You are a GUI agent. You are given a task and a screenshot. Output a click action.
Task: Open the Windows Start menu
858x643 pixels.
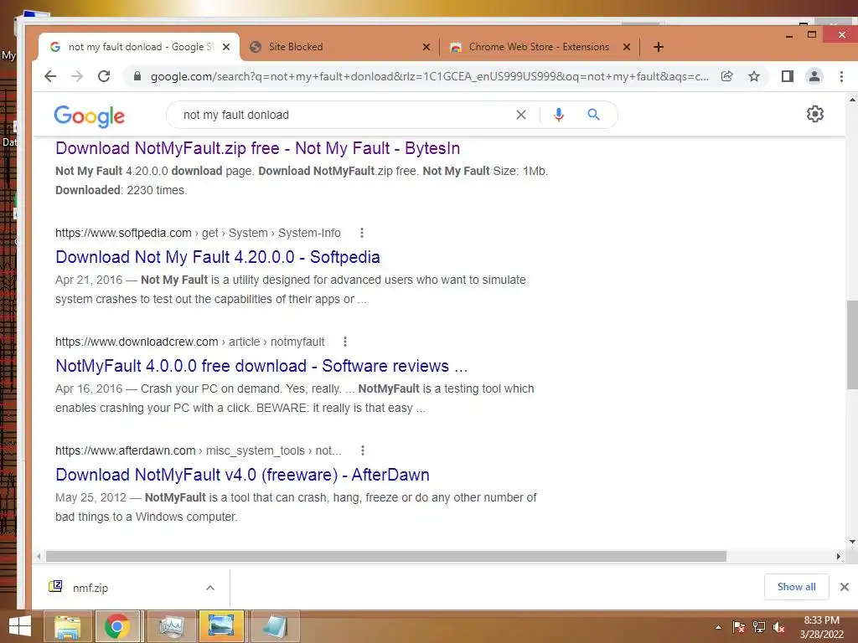[20, 626]
